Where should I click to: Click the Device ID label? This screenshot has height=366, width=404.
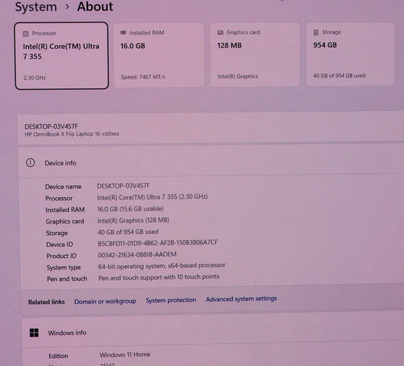coord(60,244)
